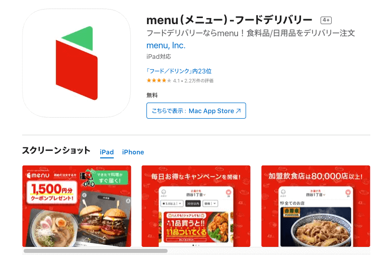
Task: Open the 加盟飲食店は80,000店以上 screenshot thumbnail
Action: (x=316, y=206)
